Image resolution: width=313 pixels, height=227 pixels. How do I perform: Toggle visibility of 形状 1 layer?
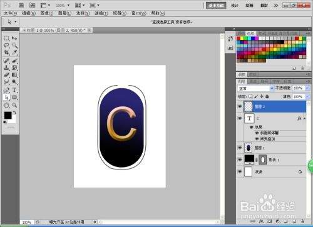240,159
